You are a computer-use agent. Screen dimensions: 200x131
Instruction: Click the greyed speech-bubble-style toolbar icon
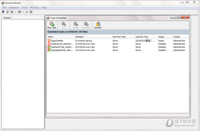27,12
